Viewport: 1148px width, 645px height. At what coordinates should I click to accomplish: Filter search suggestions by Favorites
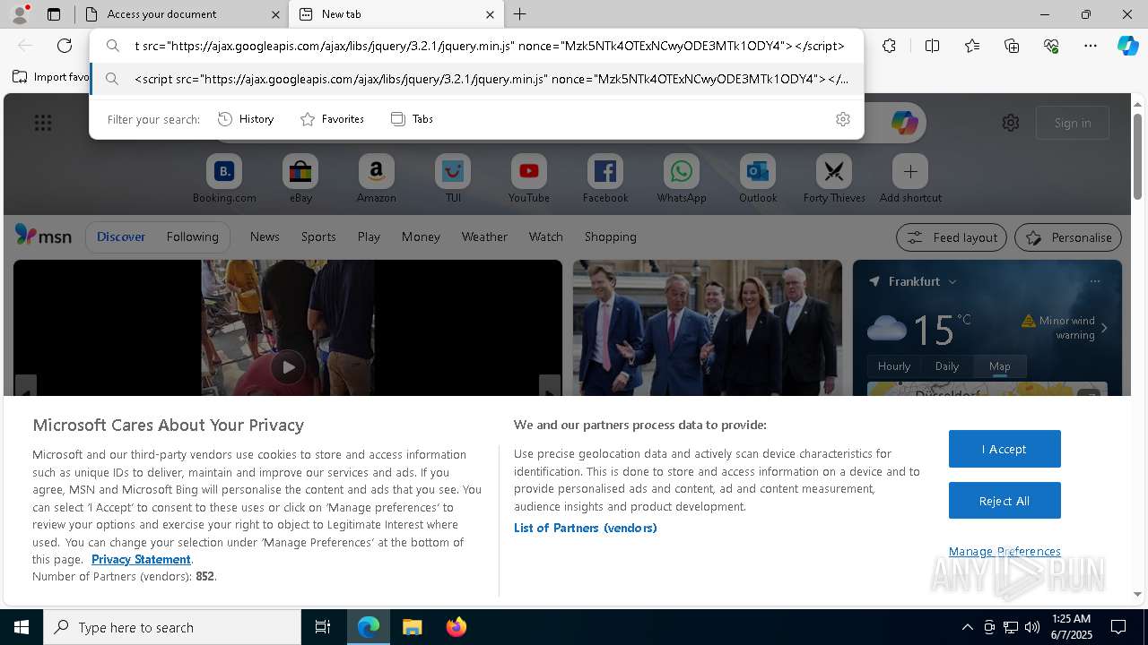click(x=332, y=119)
